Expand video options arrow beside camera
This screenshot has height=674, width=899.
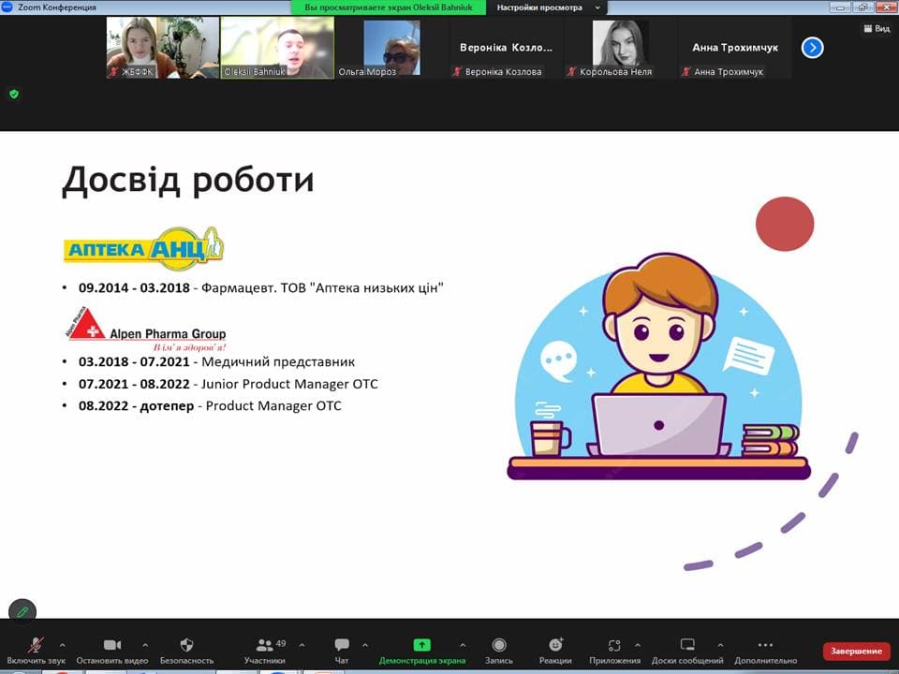(145, 645)
